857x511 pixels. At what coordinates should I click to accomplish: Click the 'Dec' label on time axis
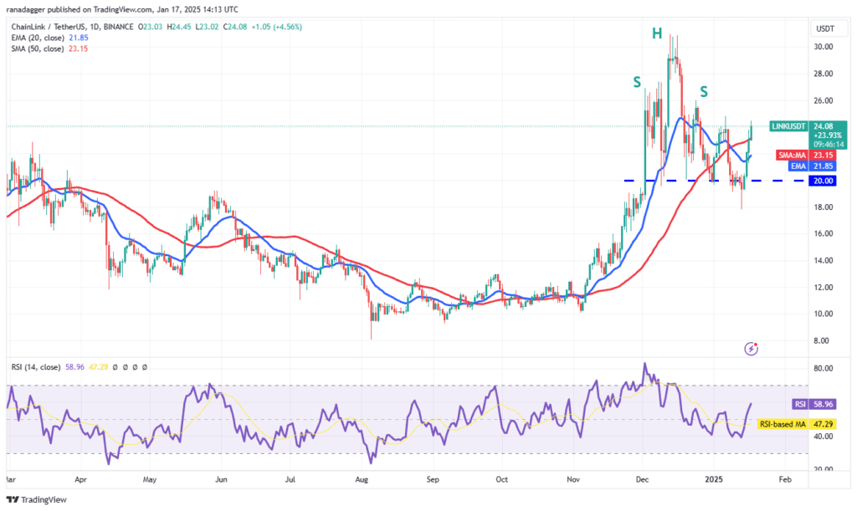click(x=642, y=481)
